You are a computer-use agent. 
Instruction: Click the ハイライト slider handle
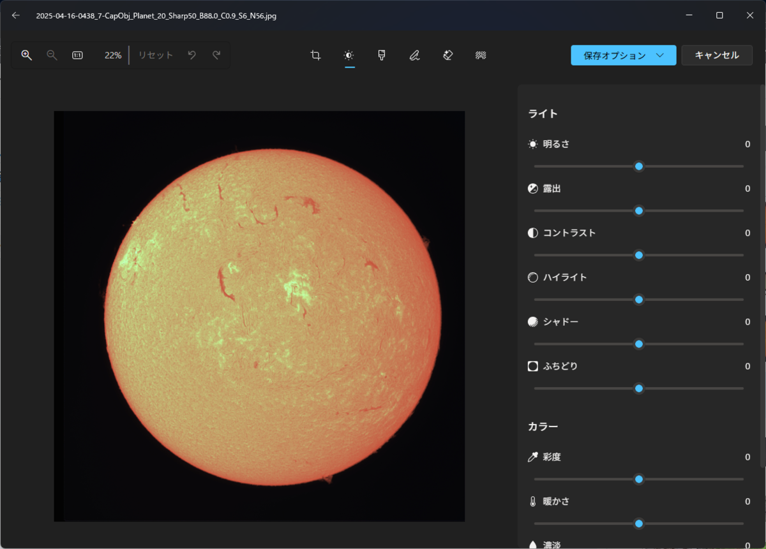[639, 300]
